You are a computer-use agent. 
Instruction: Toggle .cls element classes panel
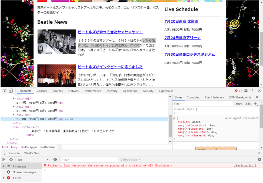[248, 104]
